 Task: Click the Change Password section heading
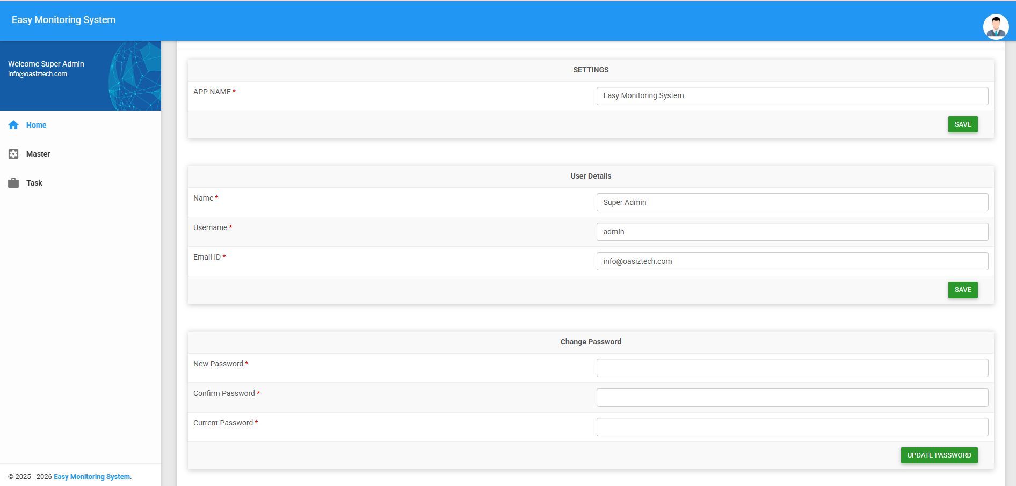(x=591, y=342)
